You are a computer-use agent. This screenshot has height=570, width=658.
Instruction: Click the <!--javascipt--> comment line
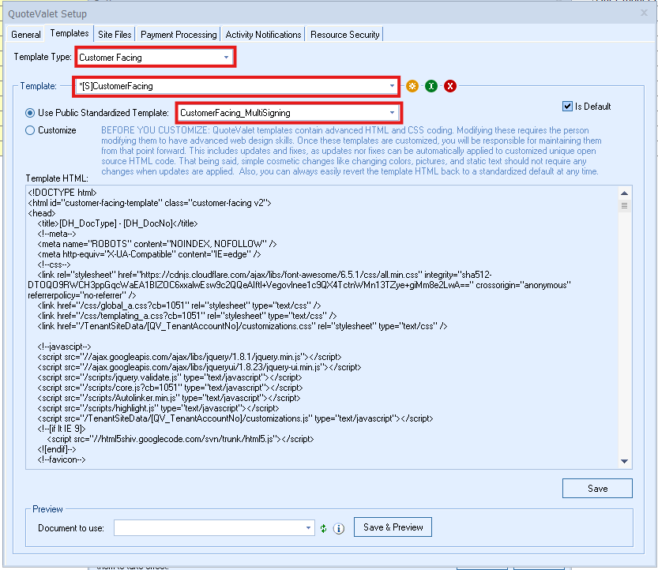[64, 347]
